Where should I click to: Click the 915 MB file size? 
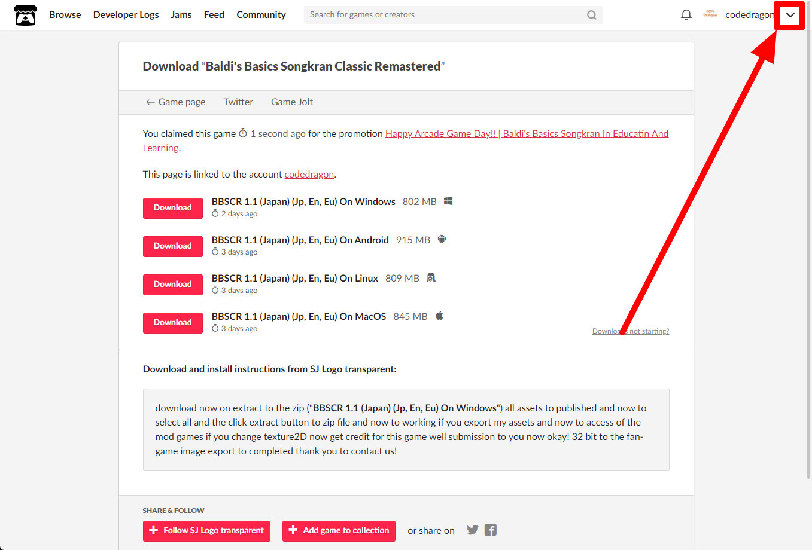413,240
